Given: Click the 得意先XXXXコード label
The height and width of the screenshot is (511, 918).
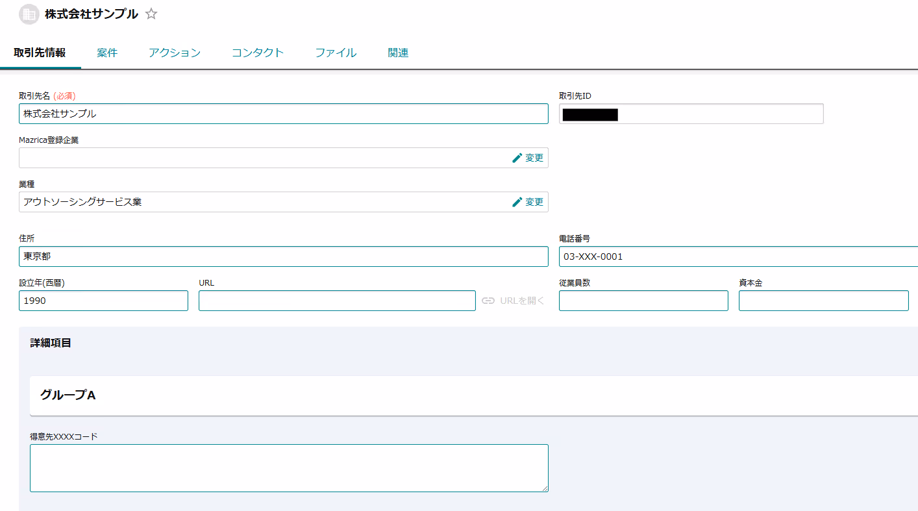Looking at the screenshot, I should click(64, 436).
